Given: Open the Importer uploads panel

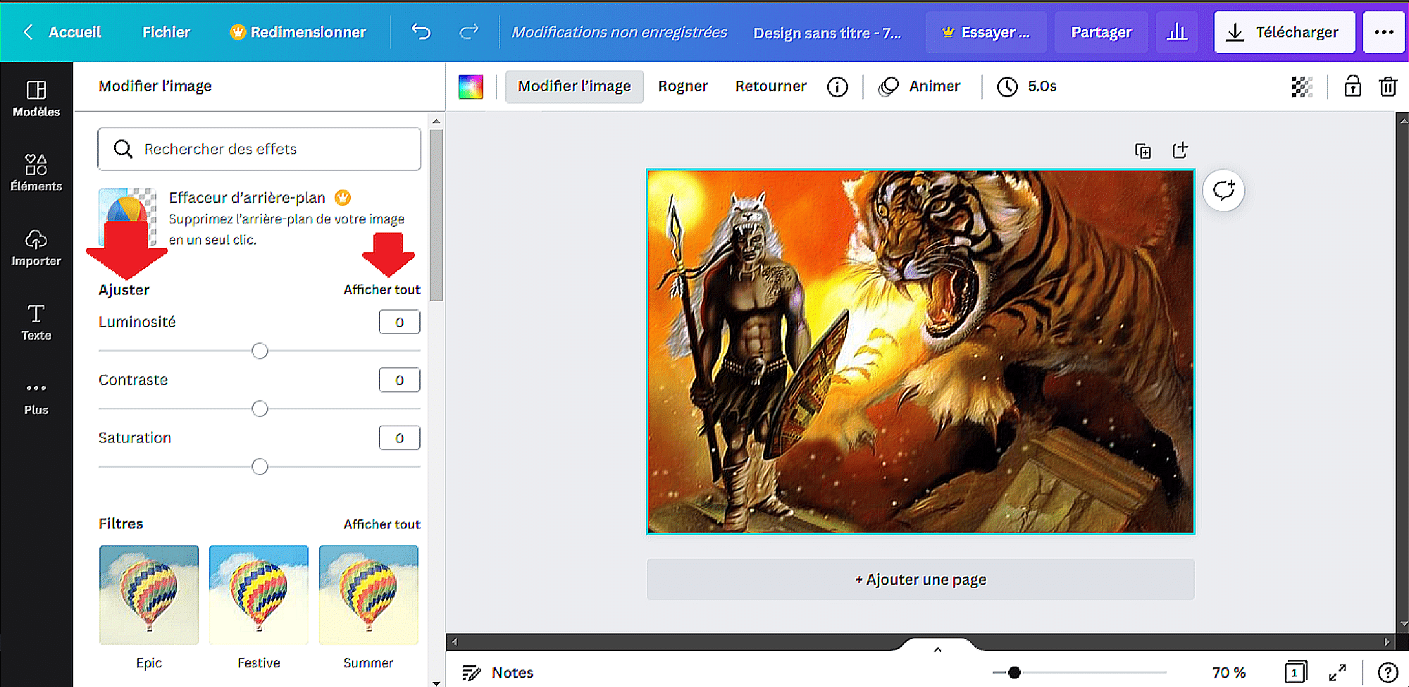Looking at the screenshot, I should (x=37, y=248).
